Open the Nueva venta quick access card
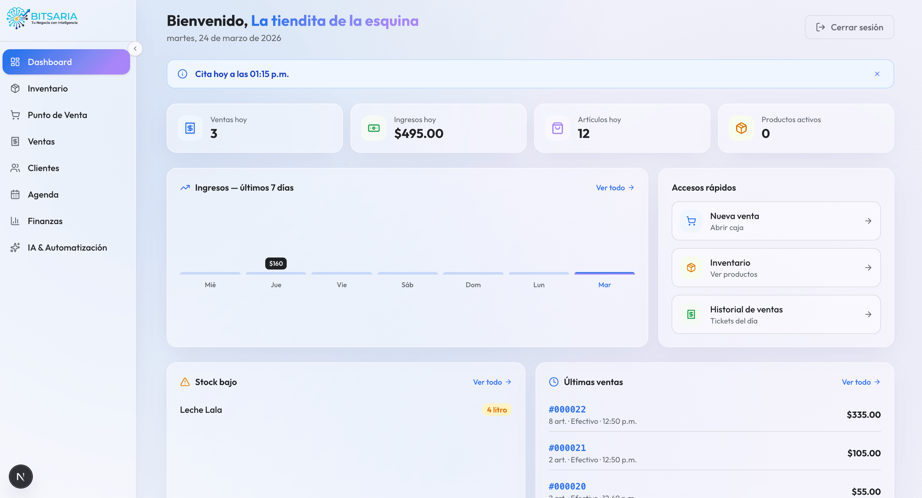 pos(776,221)
